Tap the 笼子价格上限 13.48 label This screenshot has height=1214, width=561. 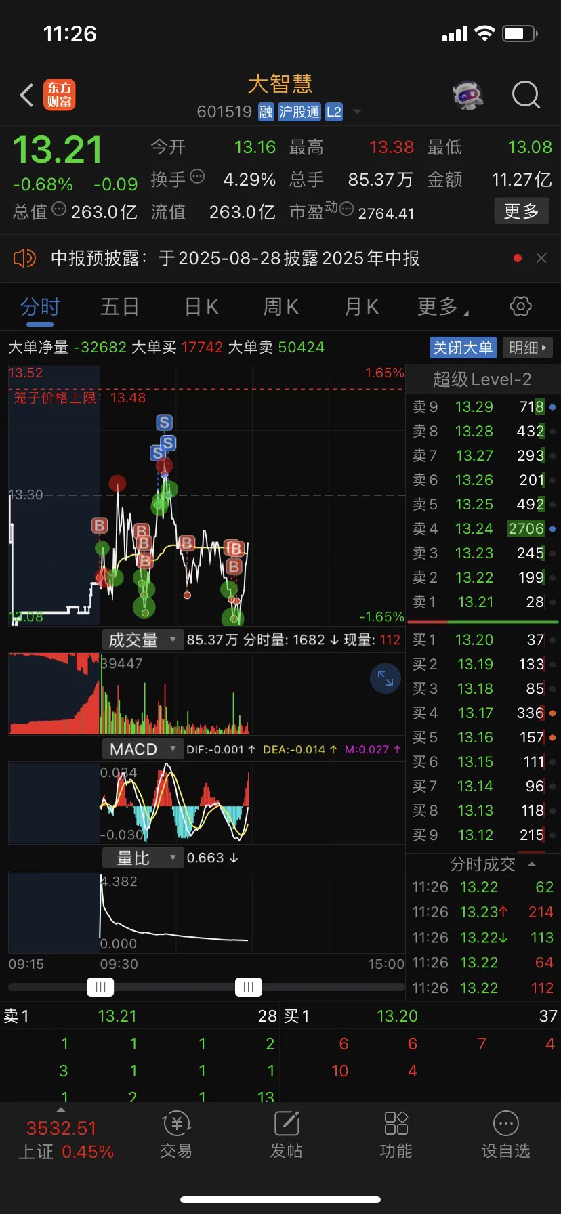coord(79,398)
